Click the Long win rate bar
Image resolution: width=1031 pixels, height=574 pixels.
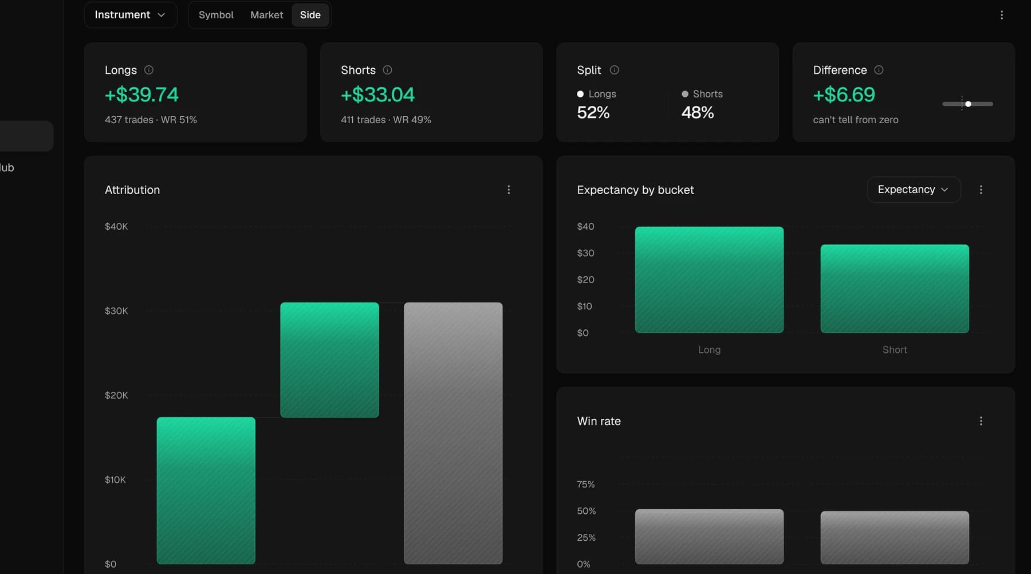tap(709, 537)
